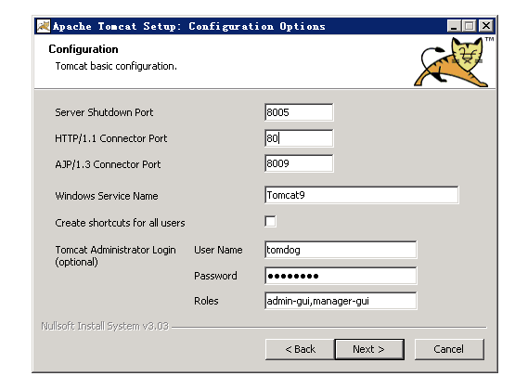The height and width of the screenshot is (389, 515).
Task: Click the Tomcat cat logo image
Action: [x=453, y=62]
